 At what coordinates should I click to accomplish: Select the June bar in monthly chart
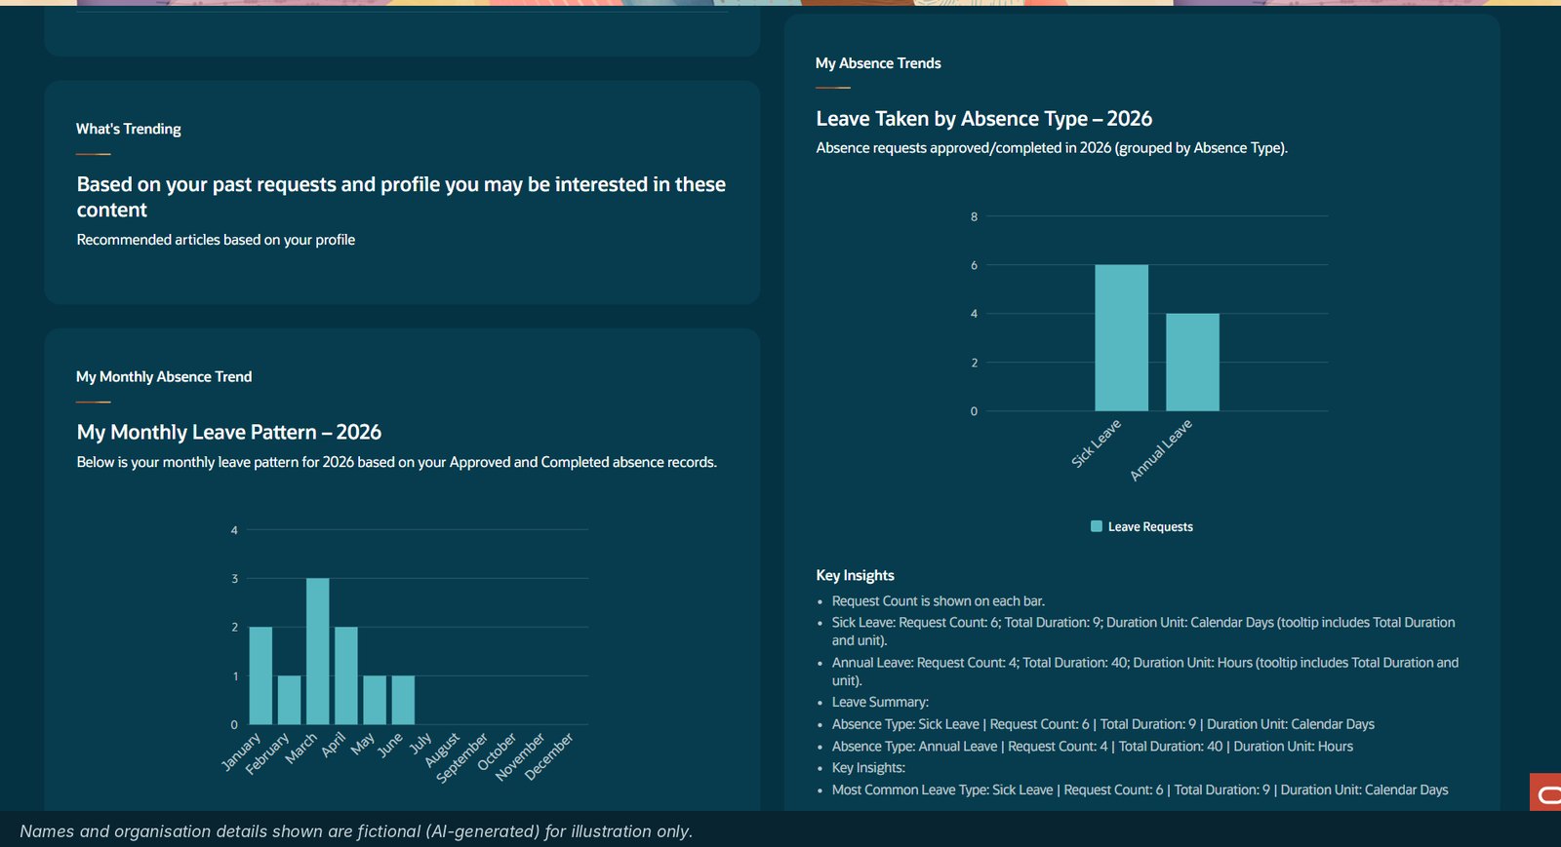tap(403, 700)
